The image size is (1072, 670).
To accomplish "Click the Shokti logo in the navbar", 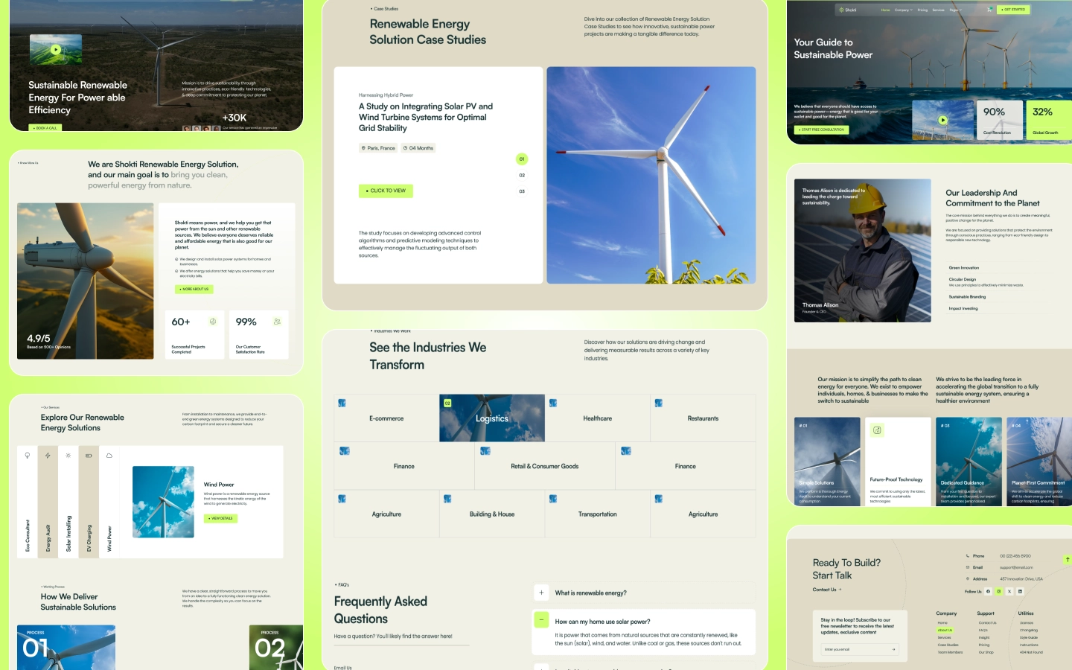I will pos(848,10).
